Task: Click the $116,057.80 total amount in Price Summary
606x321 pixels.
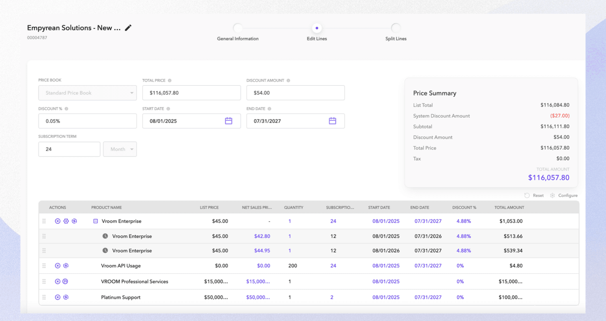Action: point(549,178)
